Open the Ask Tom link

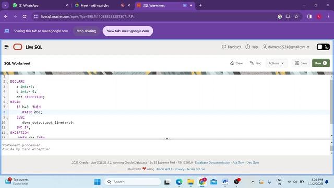click(238, 162)
